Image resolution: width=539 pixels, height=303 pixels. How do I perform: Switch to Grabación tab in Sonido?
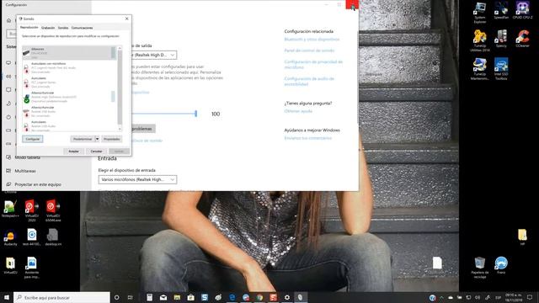coord(48,28)
